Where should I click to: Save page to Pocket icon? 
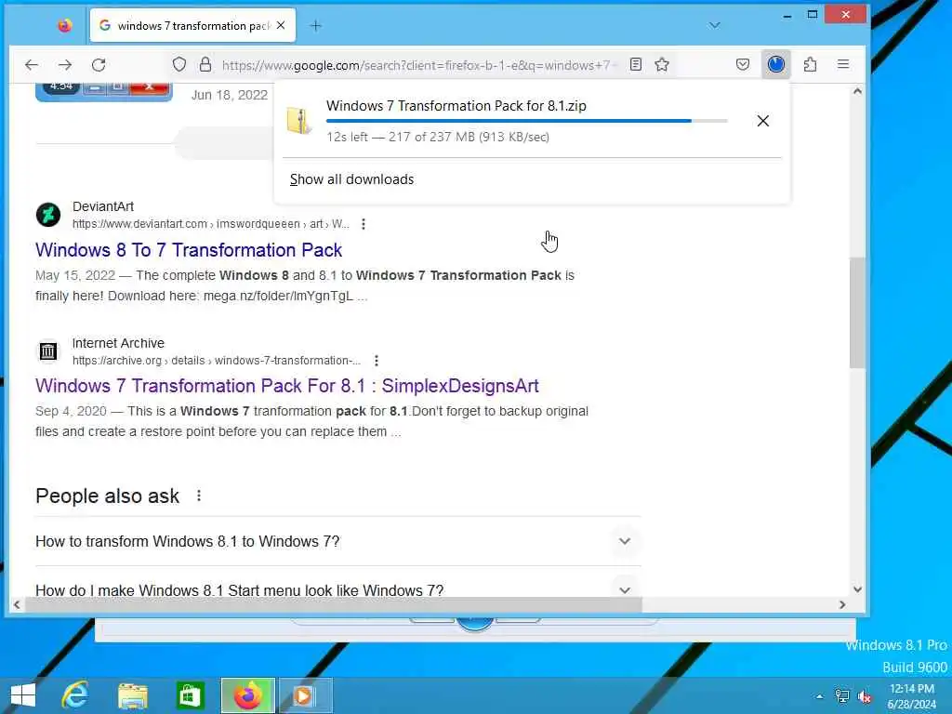point(743,64)
